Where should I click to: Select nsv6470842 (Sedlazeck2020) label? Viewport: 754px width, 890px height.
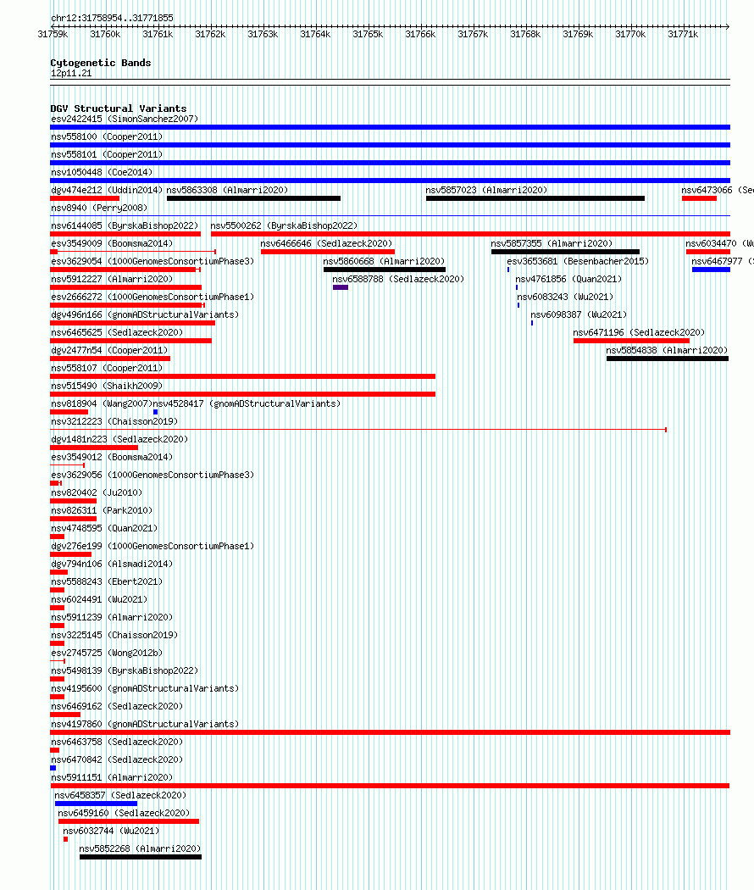point(117,759)
